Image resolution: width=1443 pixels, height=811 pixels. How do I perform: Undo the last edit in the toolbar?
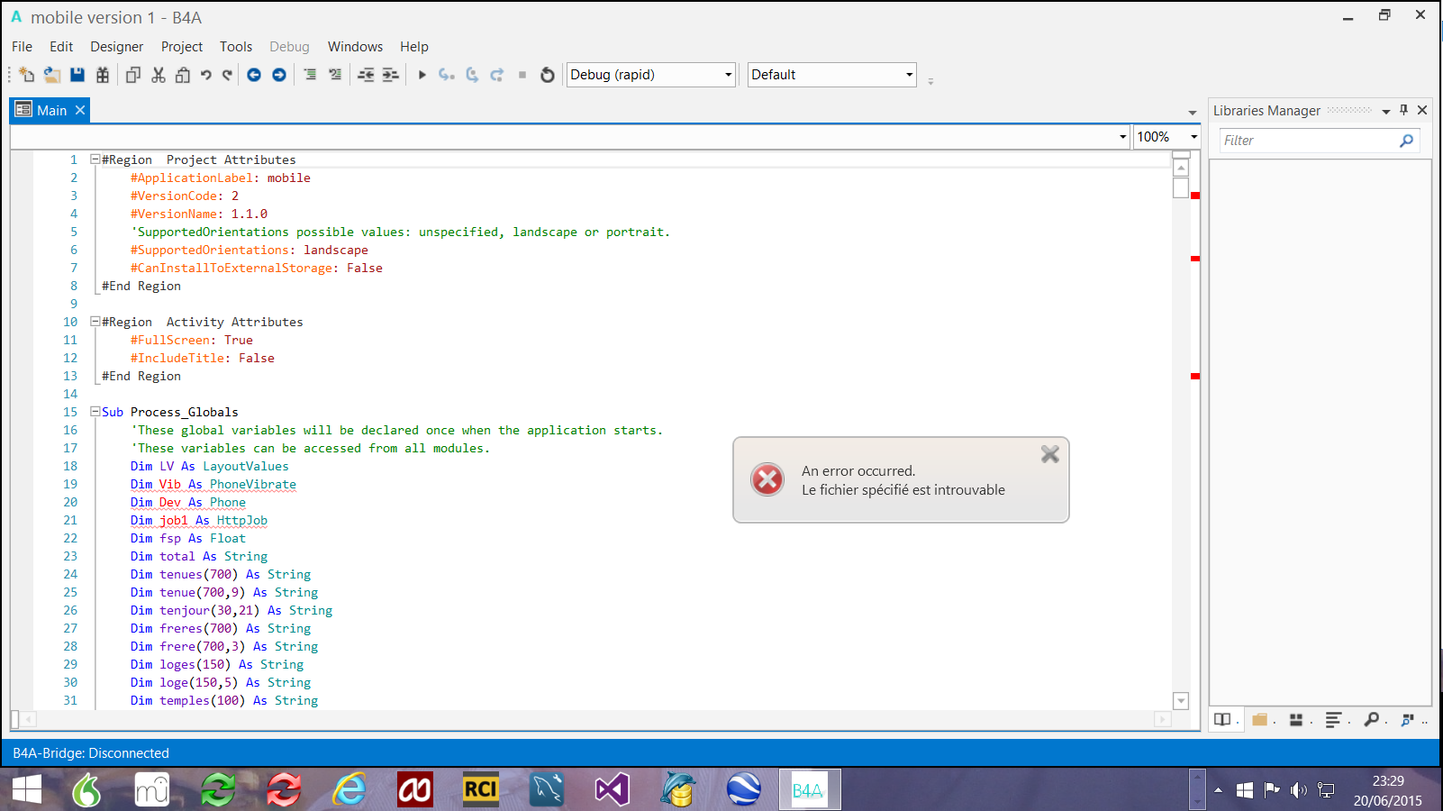point(206,75)
